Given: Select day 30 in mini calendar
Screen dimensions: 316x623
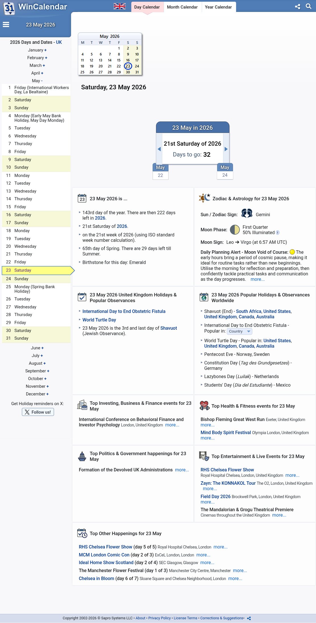Looking at the screenshot, I should pyautogui.click(x=128, y=72).
